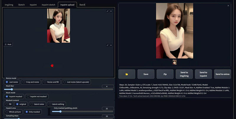The height and width of the screenshot is (119, 236).
Task: Click the Send to extras button
Action: click(x=222, y=74)
